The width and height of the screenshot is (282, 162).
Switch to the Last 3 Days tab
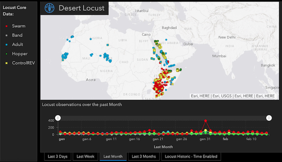click(58, 156)
